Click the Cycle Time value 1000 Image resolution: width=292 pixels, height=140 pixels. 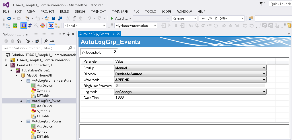tap(120, 97)
